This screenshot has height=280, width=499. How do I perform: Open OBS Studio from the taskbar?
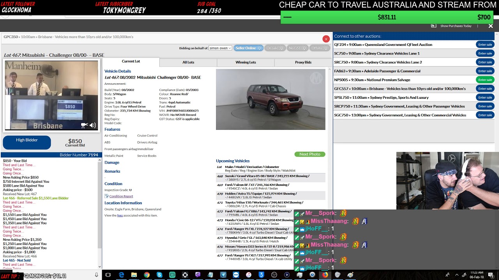coord(274,275)
